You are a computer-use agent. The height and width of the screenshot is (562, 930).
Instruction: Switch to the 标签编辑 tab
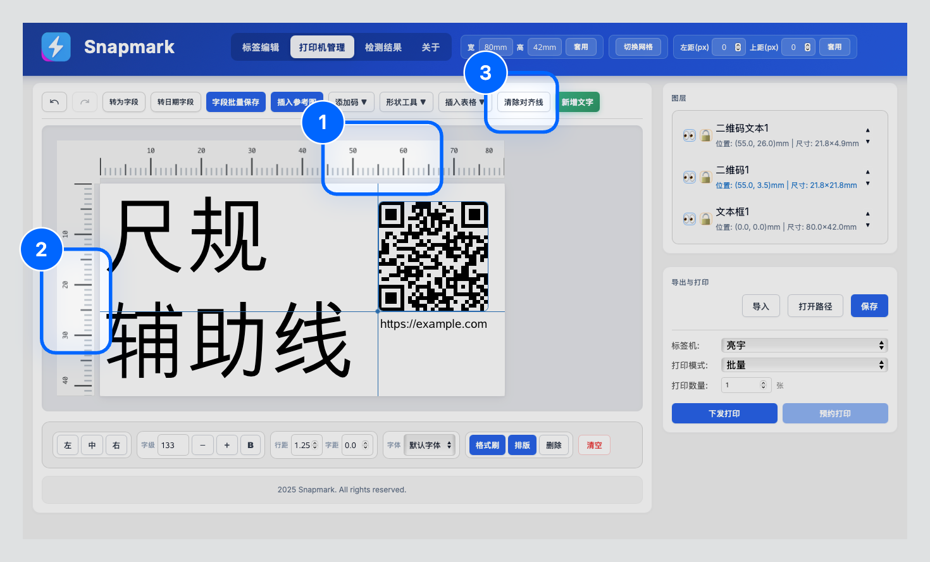pyautogui.click(x=261, y=46)
